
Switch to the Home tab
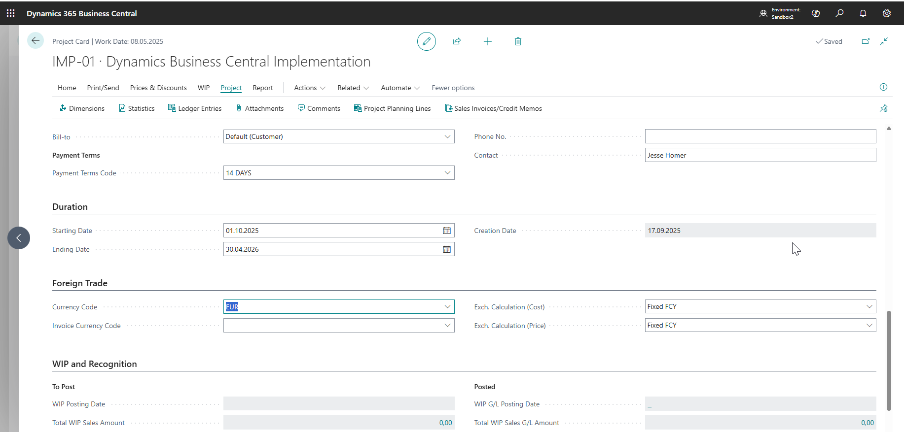pyautogui.click(x=67, y=88)
